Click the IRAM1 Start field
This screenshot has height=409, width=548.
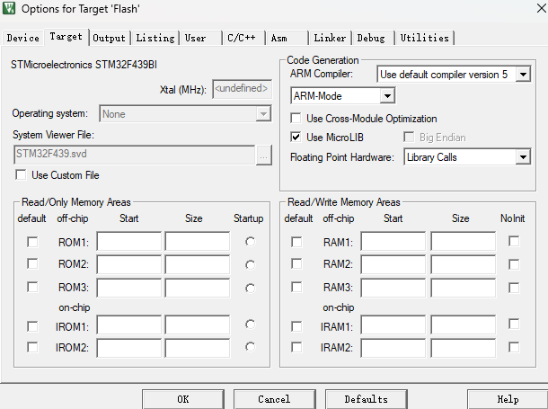393,325
